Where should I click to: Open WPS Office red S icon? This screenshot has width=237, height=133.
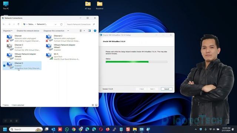pyautogui.click(x=128, y=129)
